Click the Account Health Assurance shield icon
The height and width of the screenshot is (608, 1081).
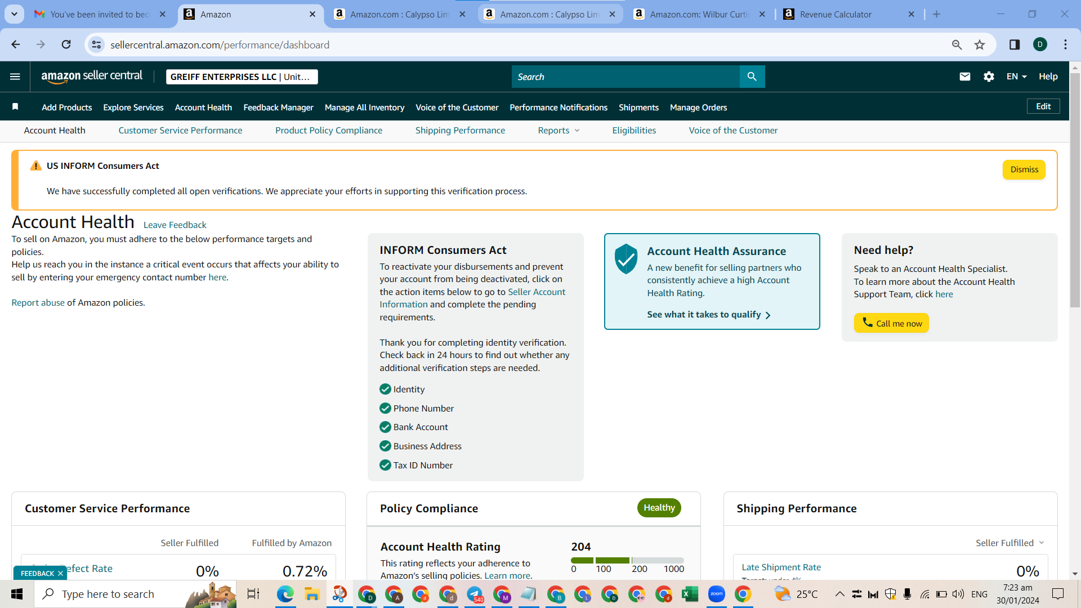[x=626, y=259]
